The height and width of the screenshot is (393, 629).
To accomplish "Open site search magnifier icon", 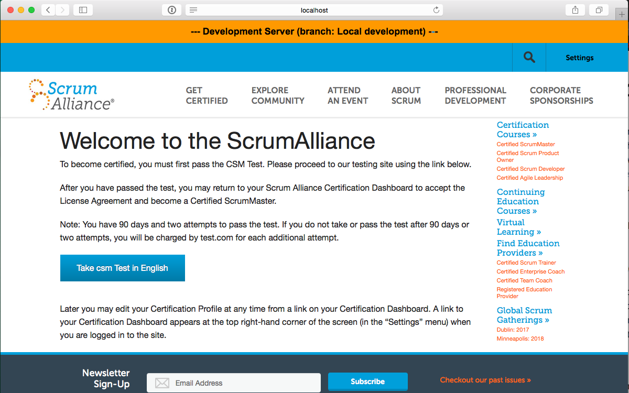I will (529, 58).
